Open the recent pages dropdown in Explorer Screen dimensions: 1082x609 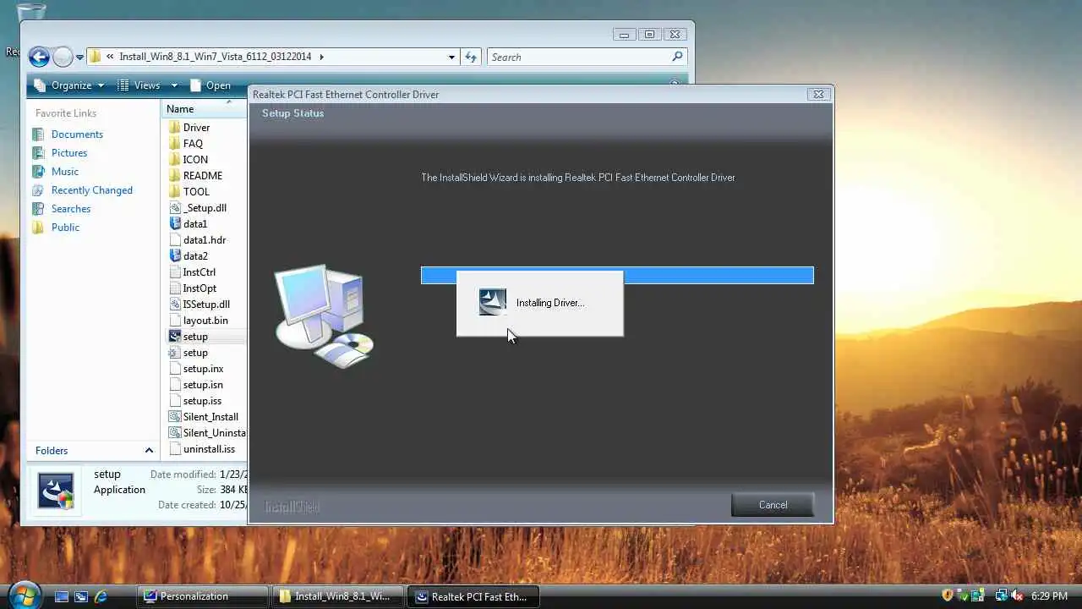click(80, 58)
